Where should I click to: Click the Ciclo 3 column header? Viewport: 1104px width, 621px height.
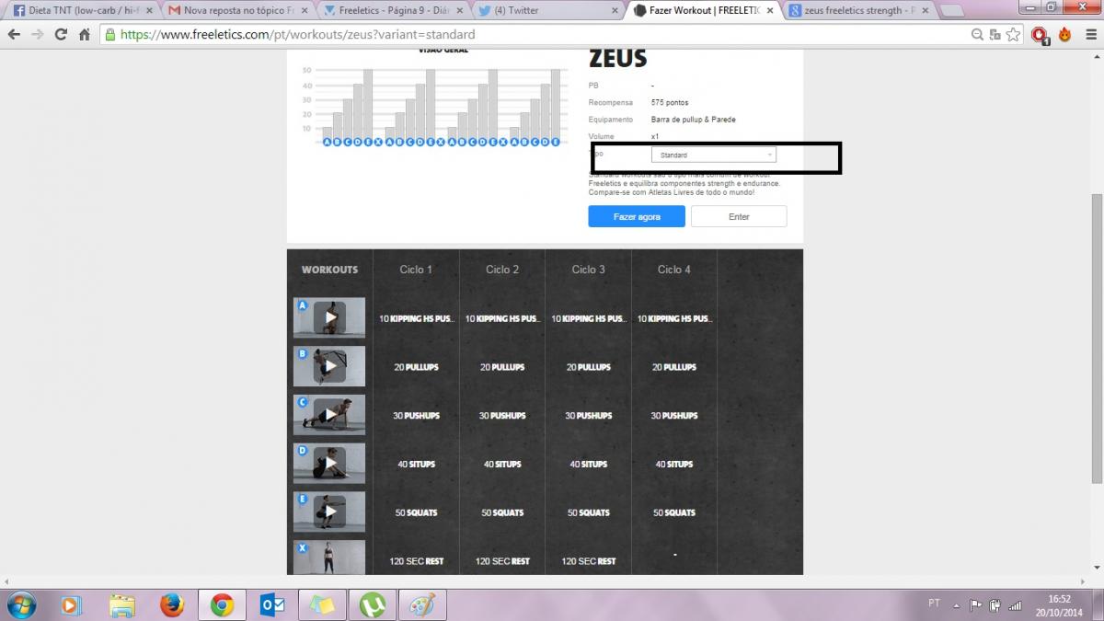point(588,270)
